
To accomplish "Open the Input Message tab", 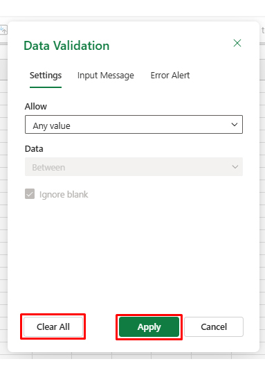I will tap(106, 76).
